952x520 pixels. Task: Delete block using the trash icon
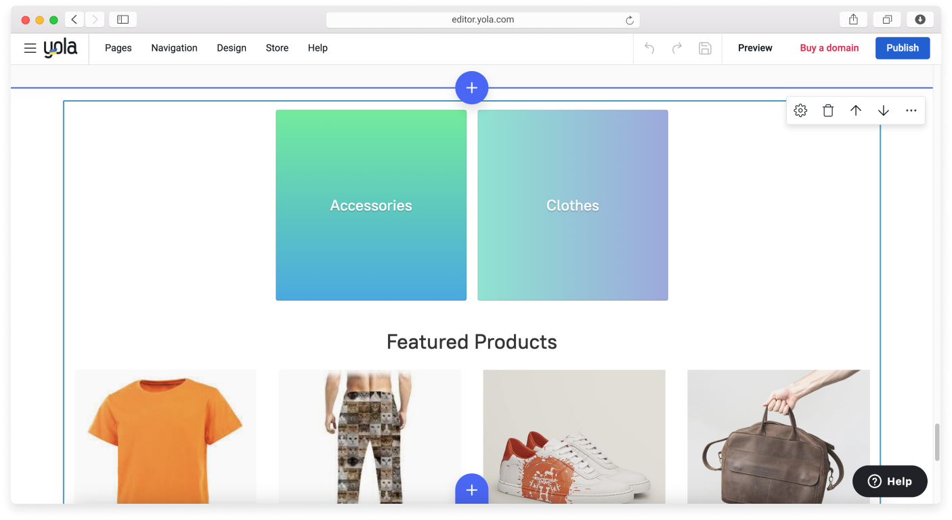[x=828, y=110]
